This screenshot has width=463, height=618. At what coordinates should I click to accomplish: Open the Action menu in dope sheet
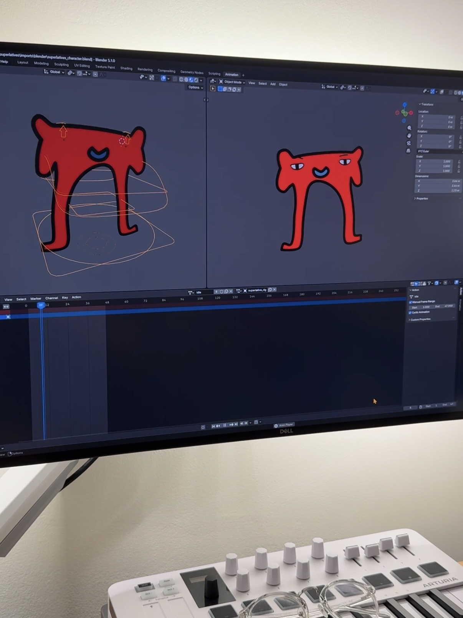pos(76,297)
